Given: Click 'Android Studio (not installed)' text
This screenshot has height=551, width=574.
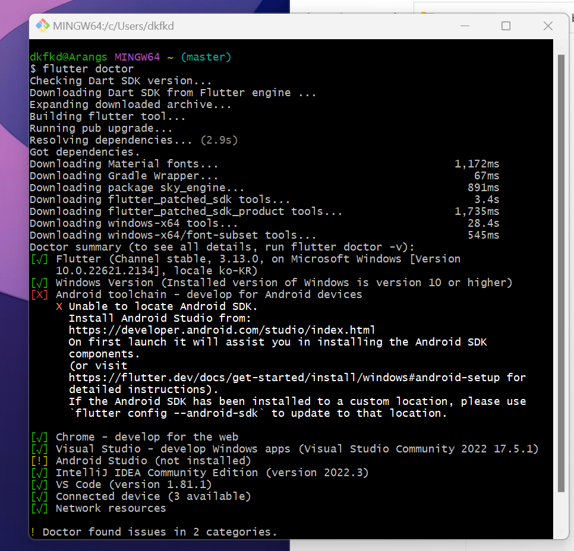Looking at the screenshot, I should tap(153, 461).
